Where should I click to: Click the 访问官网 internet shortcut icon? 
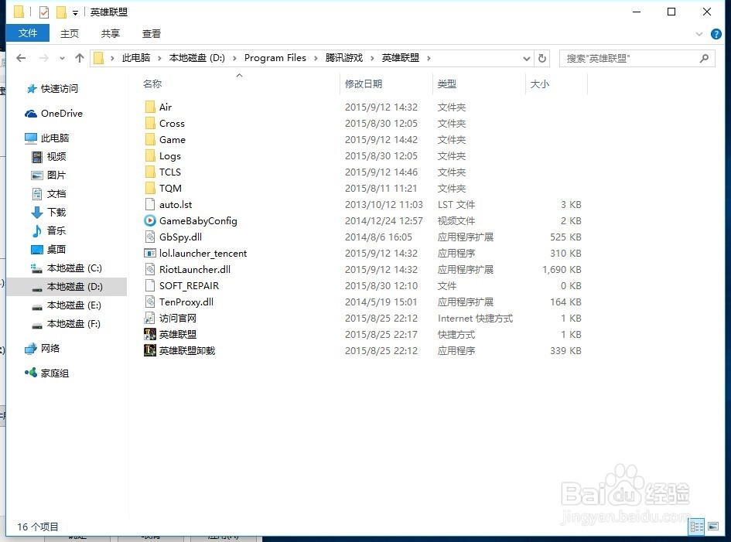click(x=149, y=319)
